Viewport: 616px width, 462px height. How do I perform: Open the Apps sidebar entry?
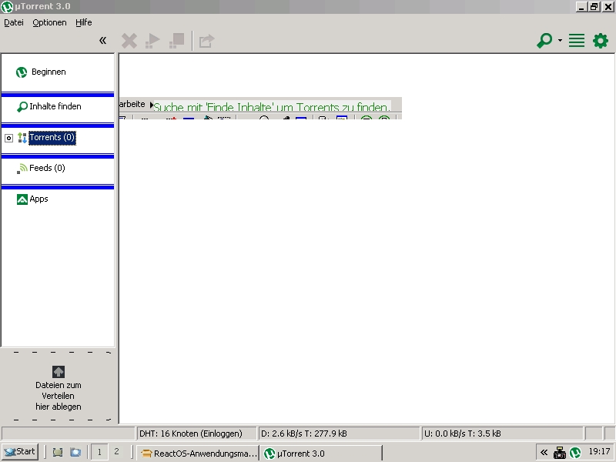[38, 199]
